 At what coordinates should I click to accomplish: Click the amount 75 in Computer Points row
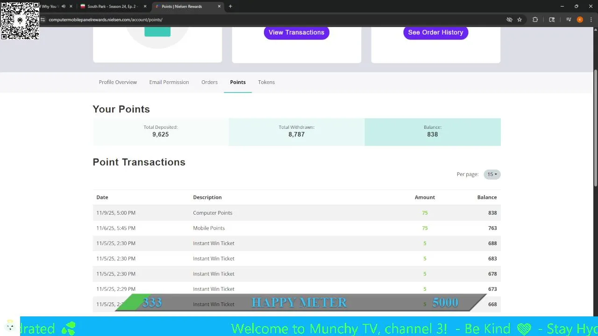[425, 213]
